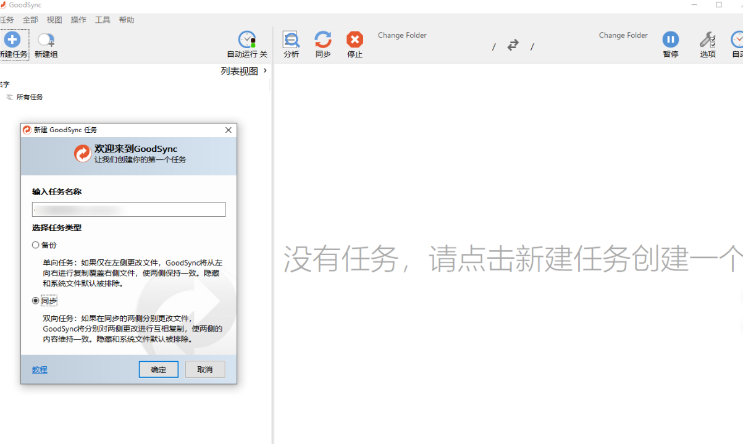Open the 帮助 menu
743x444 pixels.
(x=126, y=19)
